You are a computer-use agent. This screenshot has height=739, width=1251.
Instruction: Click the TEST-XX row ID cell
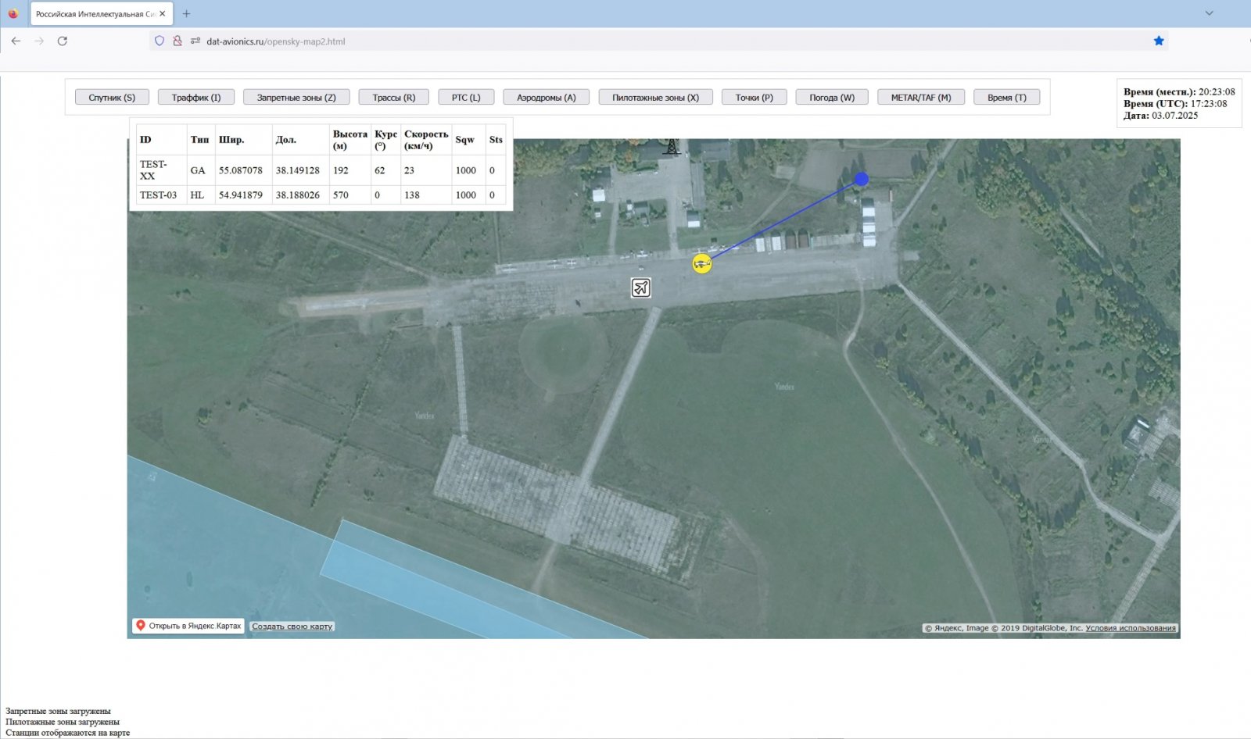pos(162,170)
